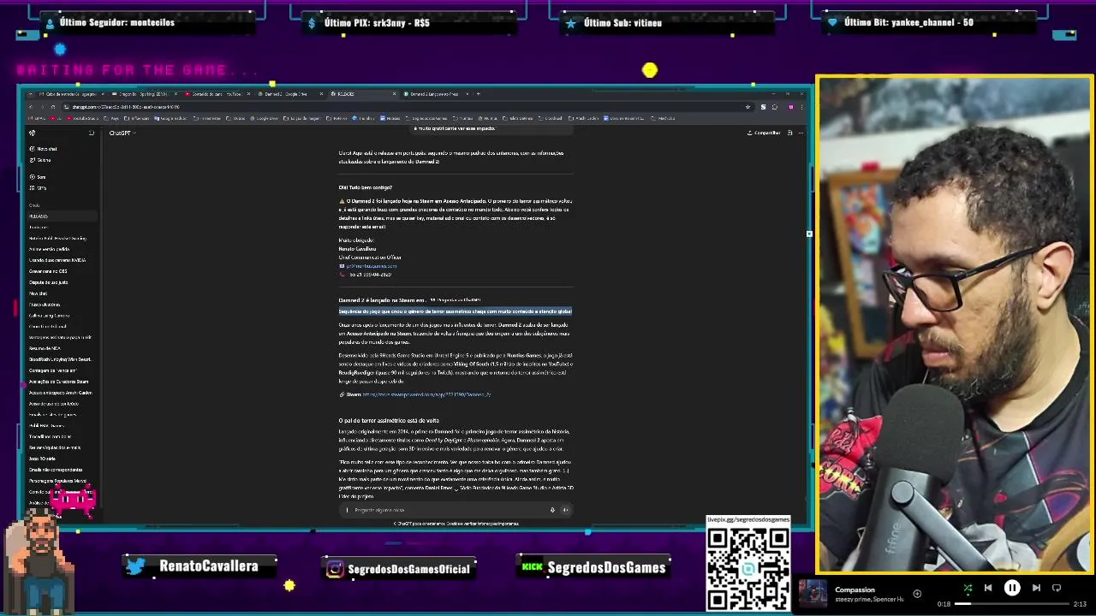
Task: Open 'Resumo de NDA' chat
Action: (45, 348)
